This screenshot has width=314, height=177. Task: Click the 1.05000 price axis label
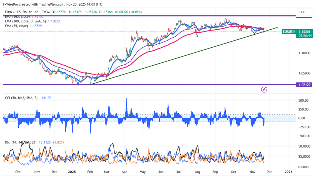pos(304,73)
